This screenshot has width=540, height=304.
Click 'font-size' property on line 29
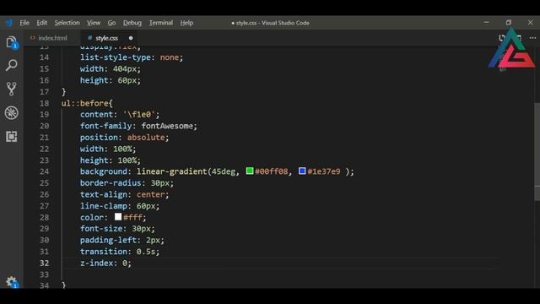tap(101, 229)
